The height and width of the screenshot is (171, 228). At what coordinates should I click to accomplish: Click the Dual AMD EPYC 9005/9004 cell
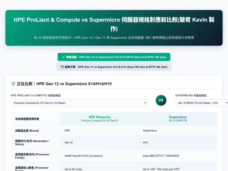tap(178, 156)
